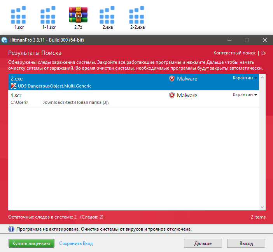
Task: Select the 2-2.exe file icon
Action: [136, 15]
